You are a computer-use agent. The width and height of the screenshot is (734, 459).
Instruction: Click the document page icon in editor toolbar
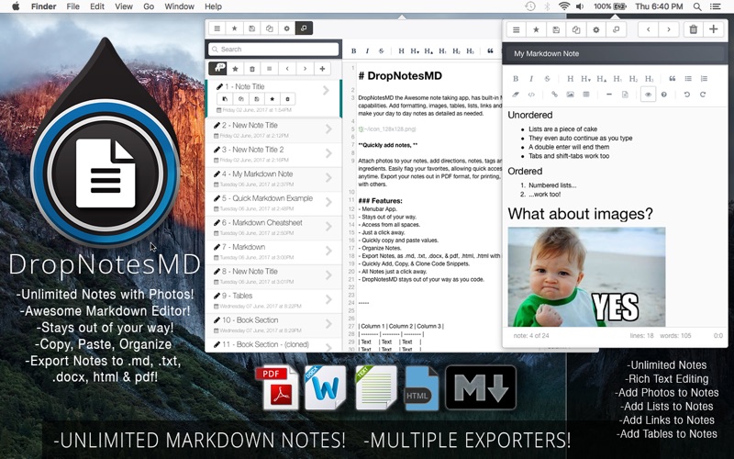(x=625, y=95)
